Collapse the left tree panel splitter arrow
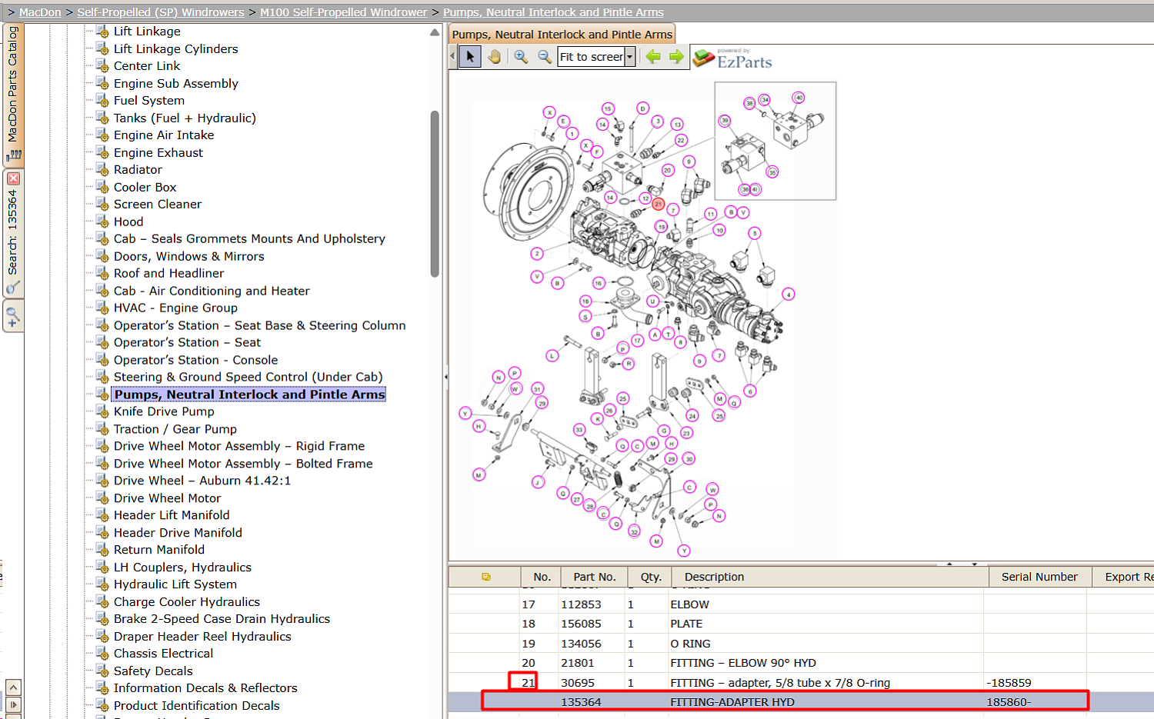 pyautogui.click(x=445, y=377)
